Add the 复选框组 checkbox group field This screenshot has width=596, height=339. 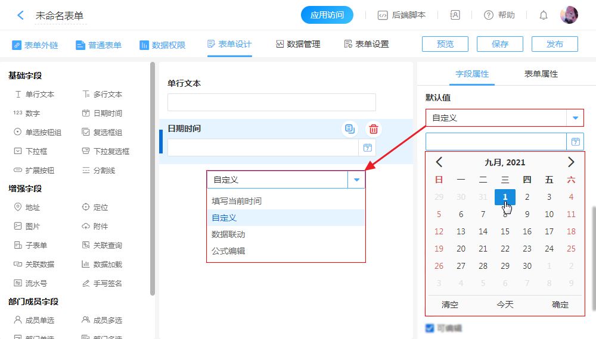(x=101, y=133)
